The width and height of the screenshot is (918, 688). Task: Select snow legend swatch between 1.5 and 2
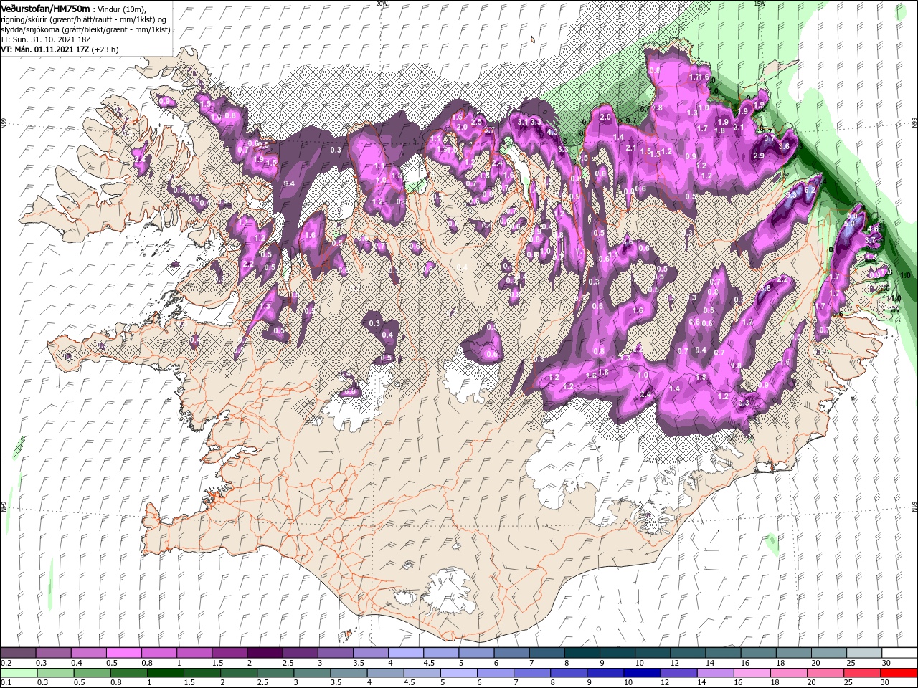[229, 653]
